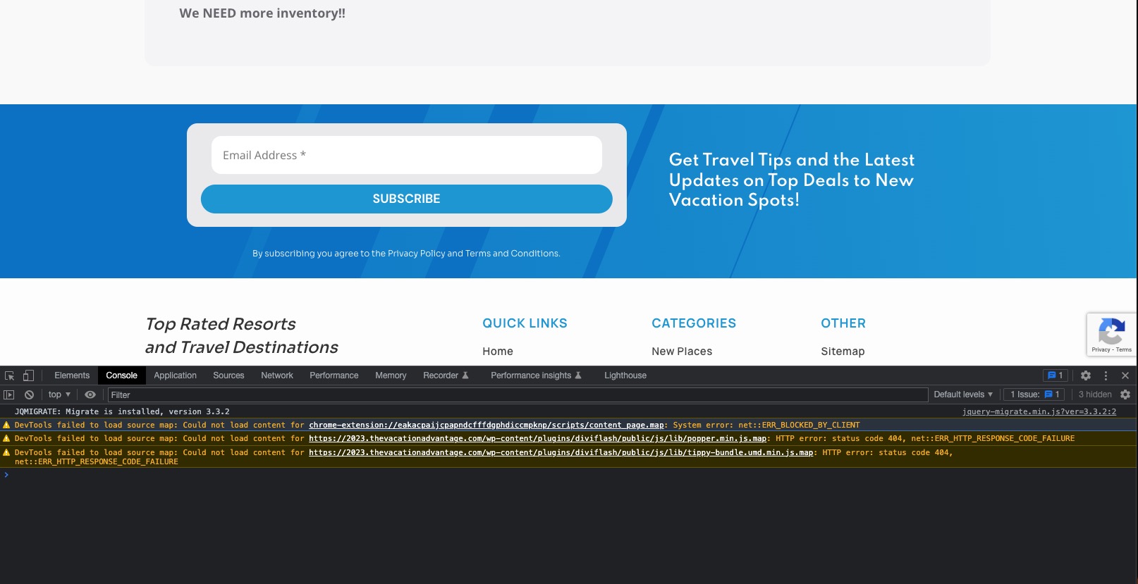Close the DevTools panel
1138x584 pixels.
1125,375
